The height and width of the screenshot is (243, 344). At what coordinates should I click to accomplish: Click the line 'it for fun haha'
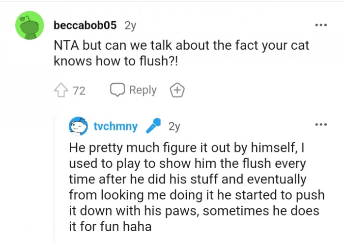[x=110, y=227]
